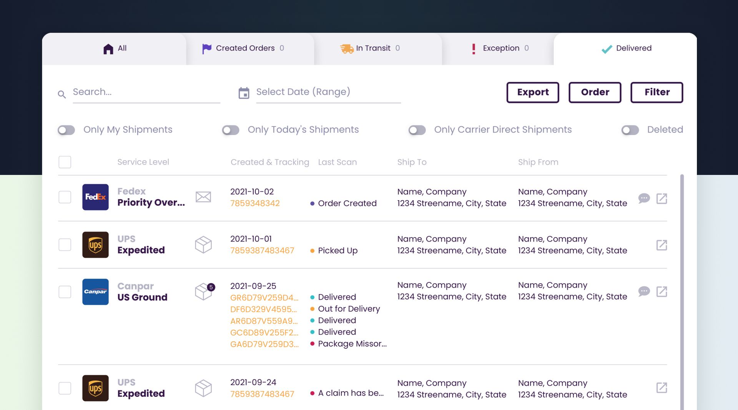Open comment bubble on Fedex shipment row
This screenshot has width=738, height=410.
click(644, 198)
